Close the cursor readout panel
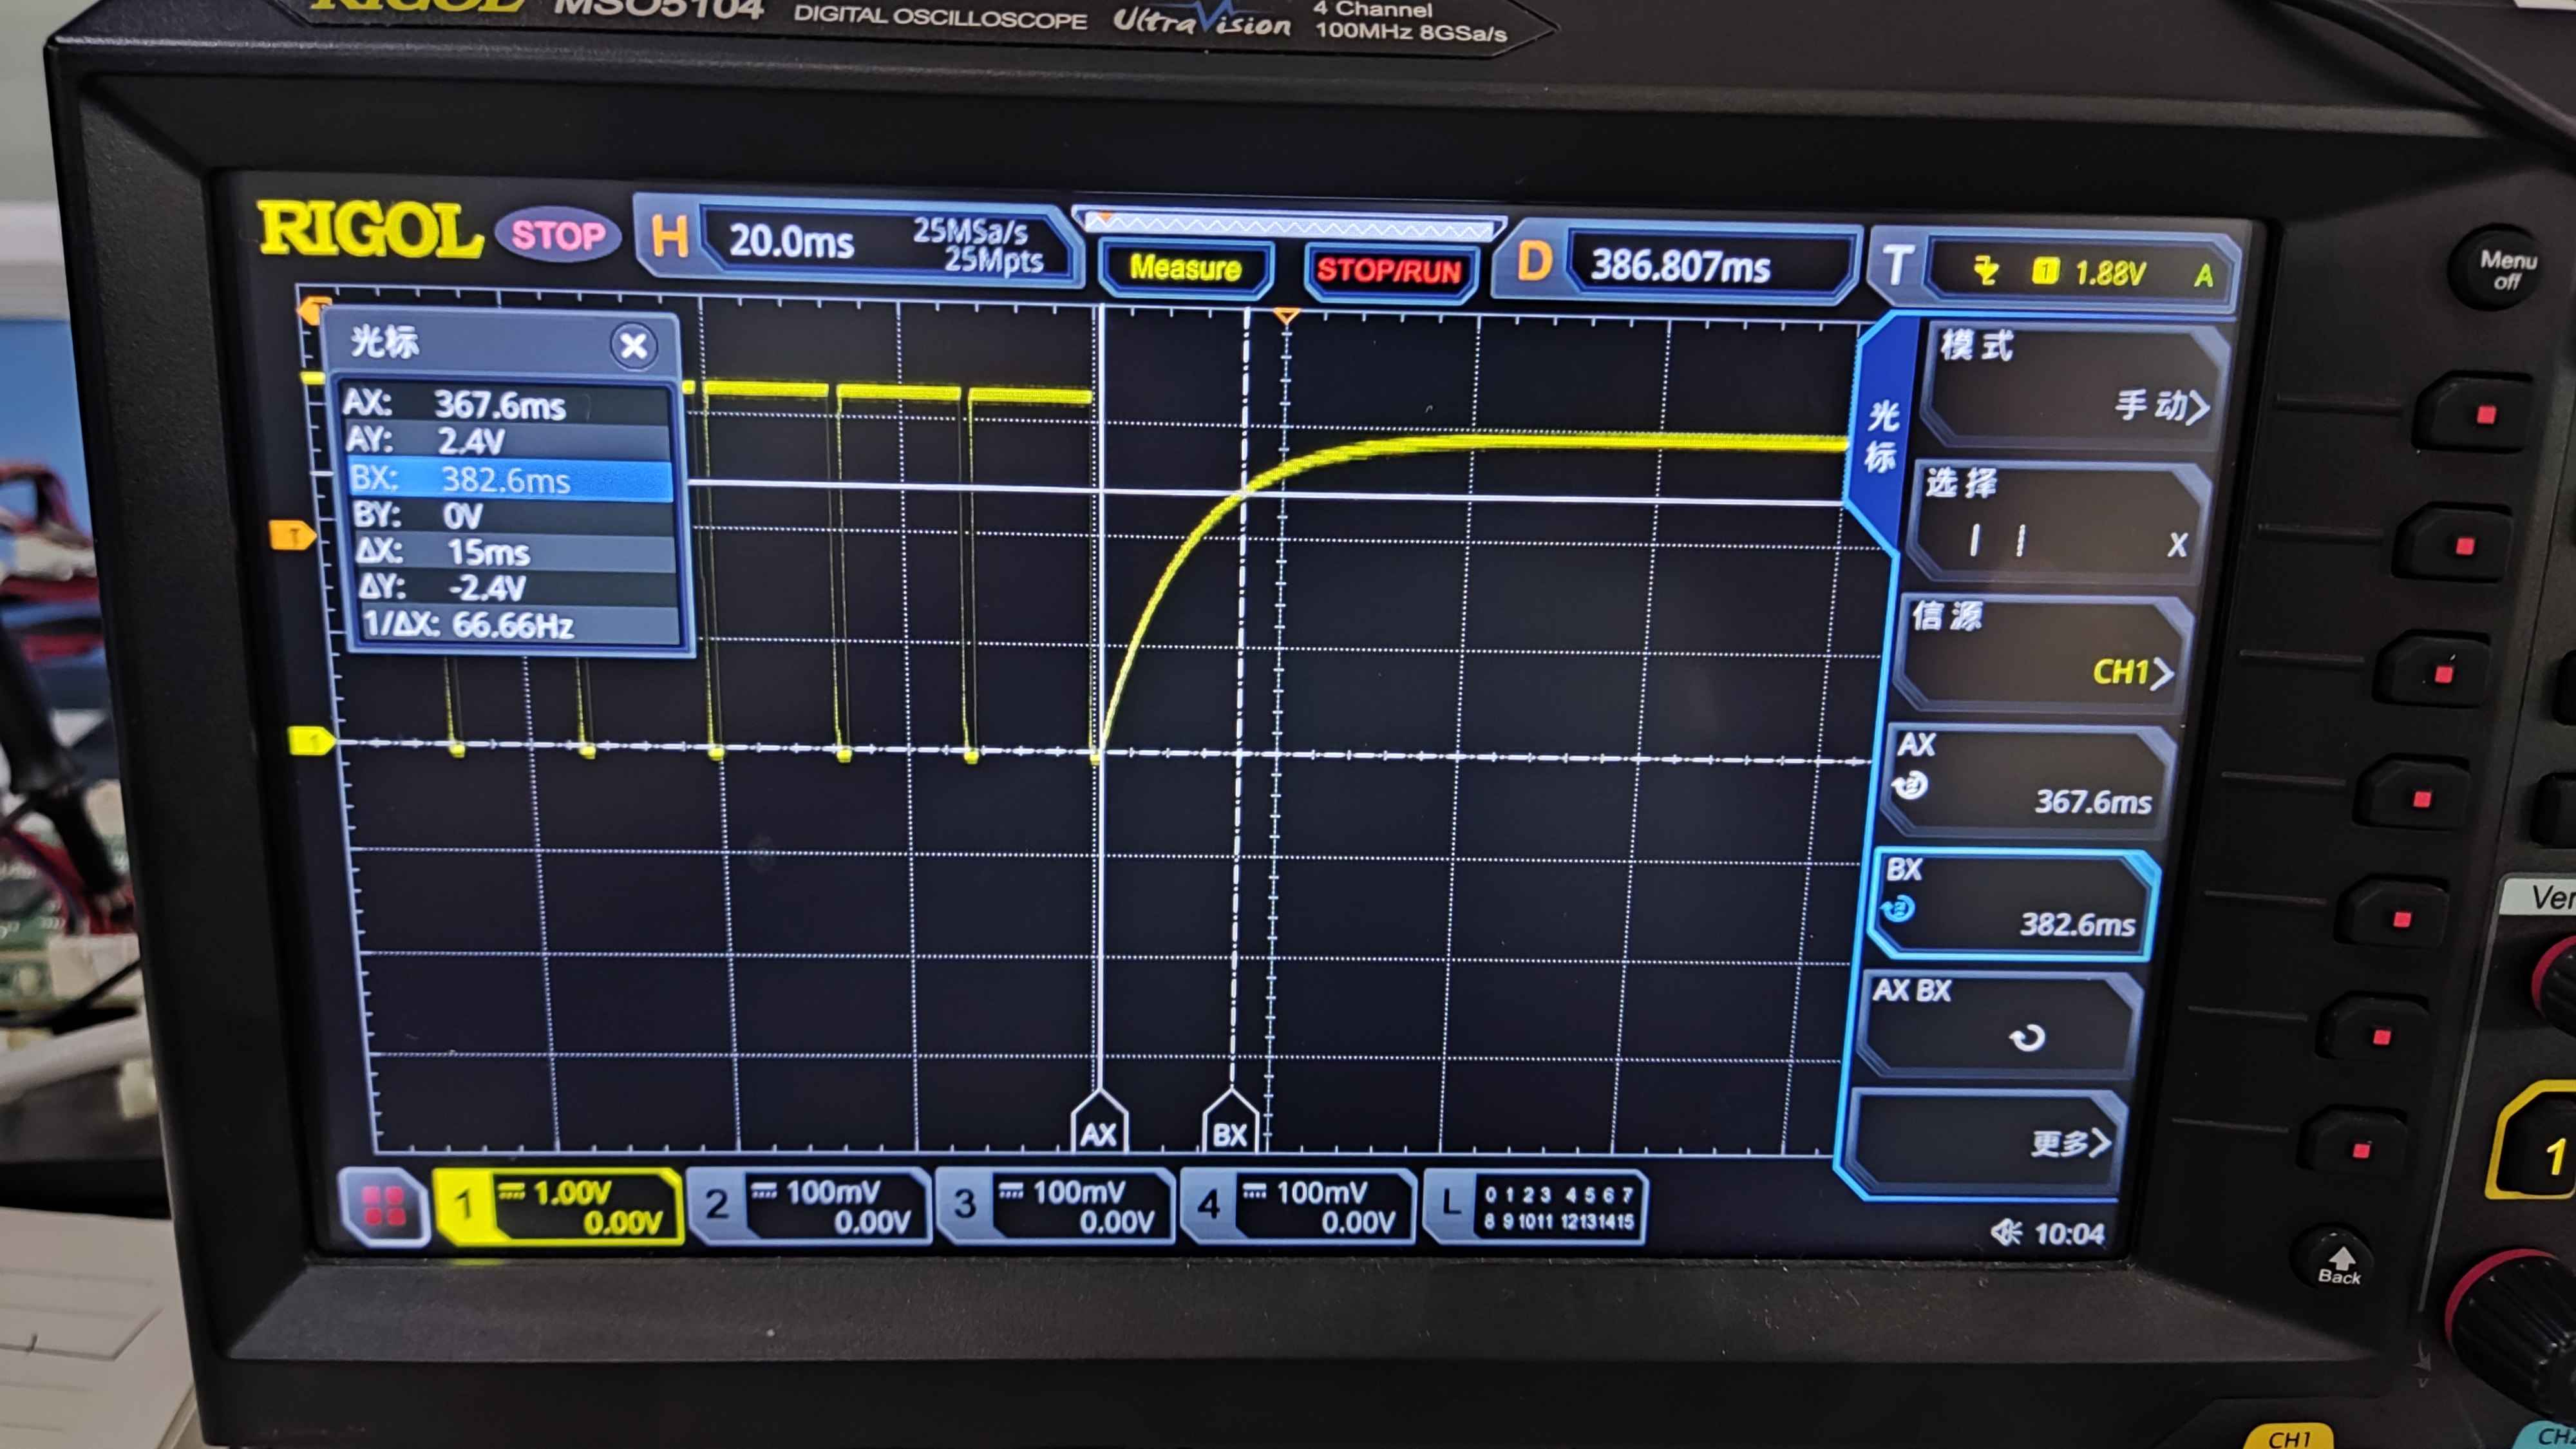The width and height of the screenshot is (2576, 1449). click(x=633, y=346)
